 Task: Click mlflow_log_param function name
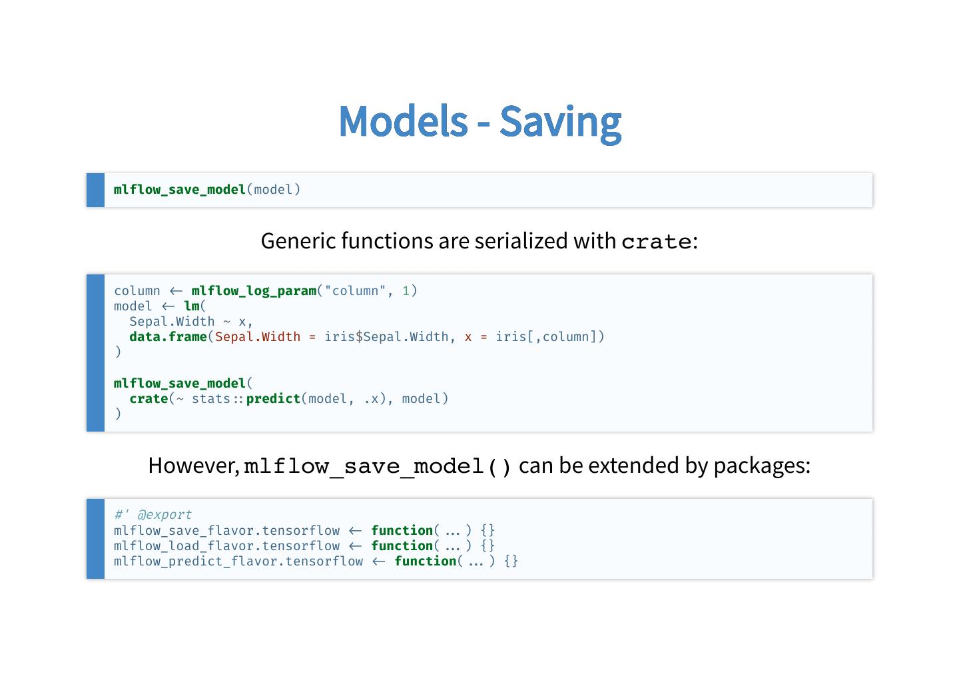[x=254, y=291]
